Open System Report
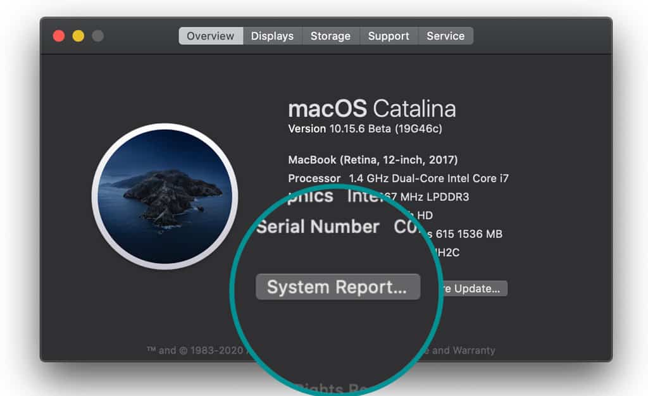The width and height of the screenshot is (648, 396). pos(337,287)
